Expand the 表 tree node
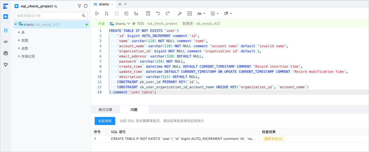The image size is (369, 152). [19, 32]
